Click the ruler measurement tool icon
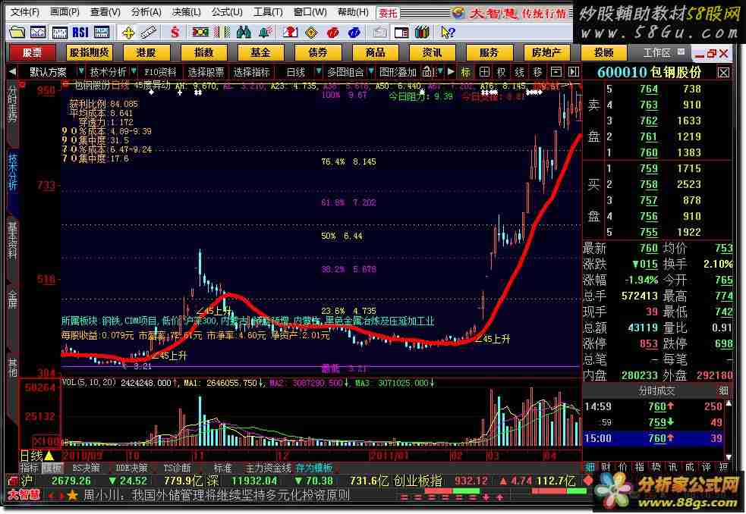 150,32
